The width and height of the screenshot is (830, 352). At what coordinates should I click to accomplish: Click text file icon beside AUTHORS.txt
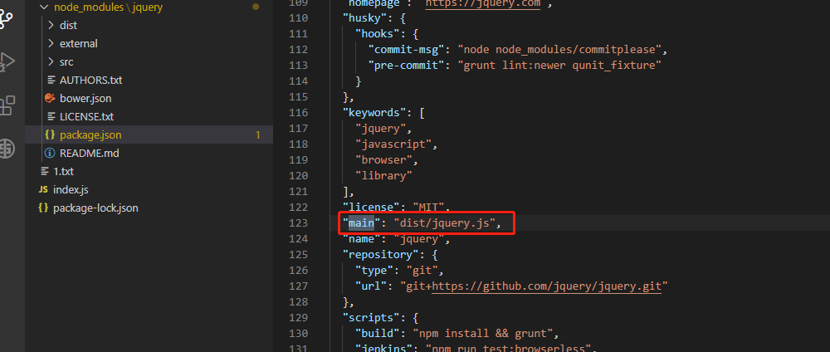(51, 80)
